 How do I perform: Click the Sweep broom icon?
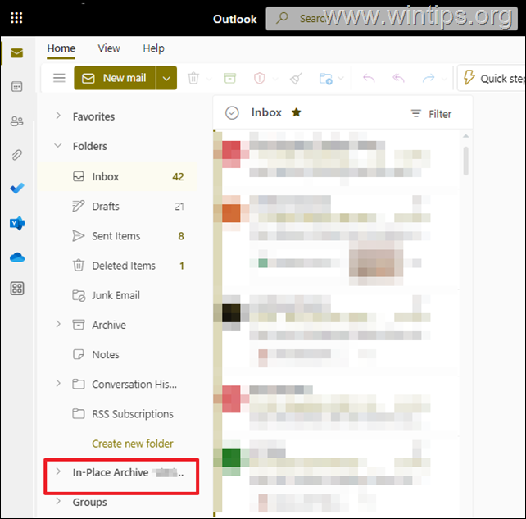296,78
